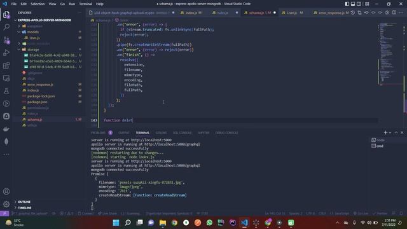
Task: Switch to the index.js editor tab
Action: click(191, 13)
